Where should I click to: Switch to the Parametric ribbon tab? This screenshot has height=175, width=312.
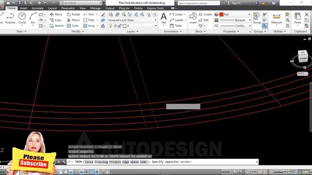tap(68, 8)
